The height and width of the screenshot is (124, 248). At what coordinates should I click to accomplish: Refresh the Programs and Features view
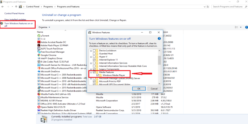pyautogui.click(x=208, y=7)
